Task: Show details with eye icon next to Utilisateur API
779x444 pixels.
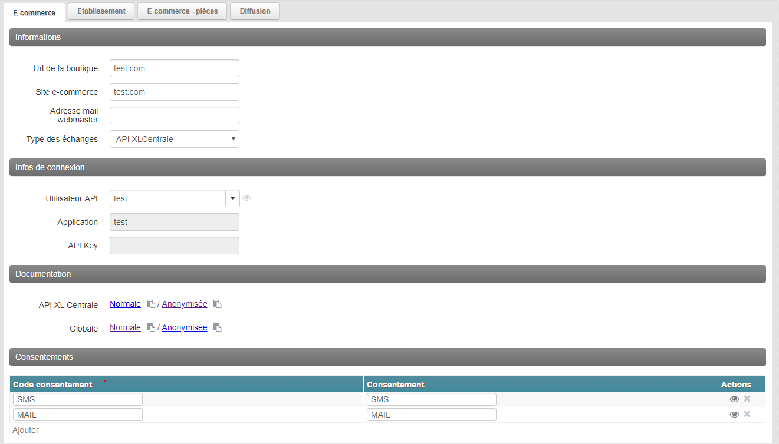Action: [246, 198]
